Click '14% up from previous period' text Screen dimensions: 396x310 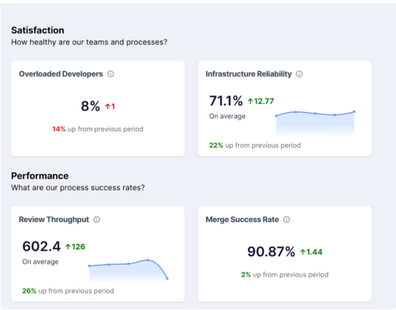click(98, 129)
